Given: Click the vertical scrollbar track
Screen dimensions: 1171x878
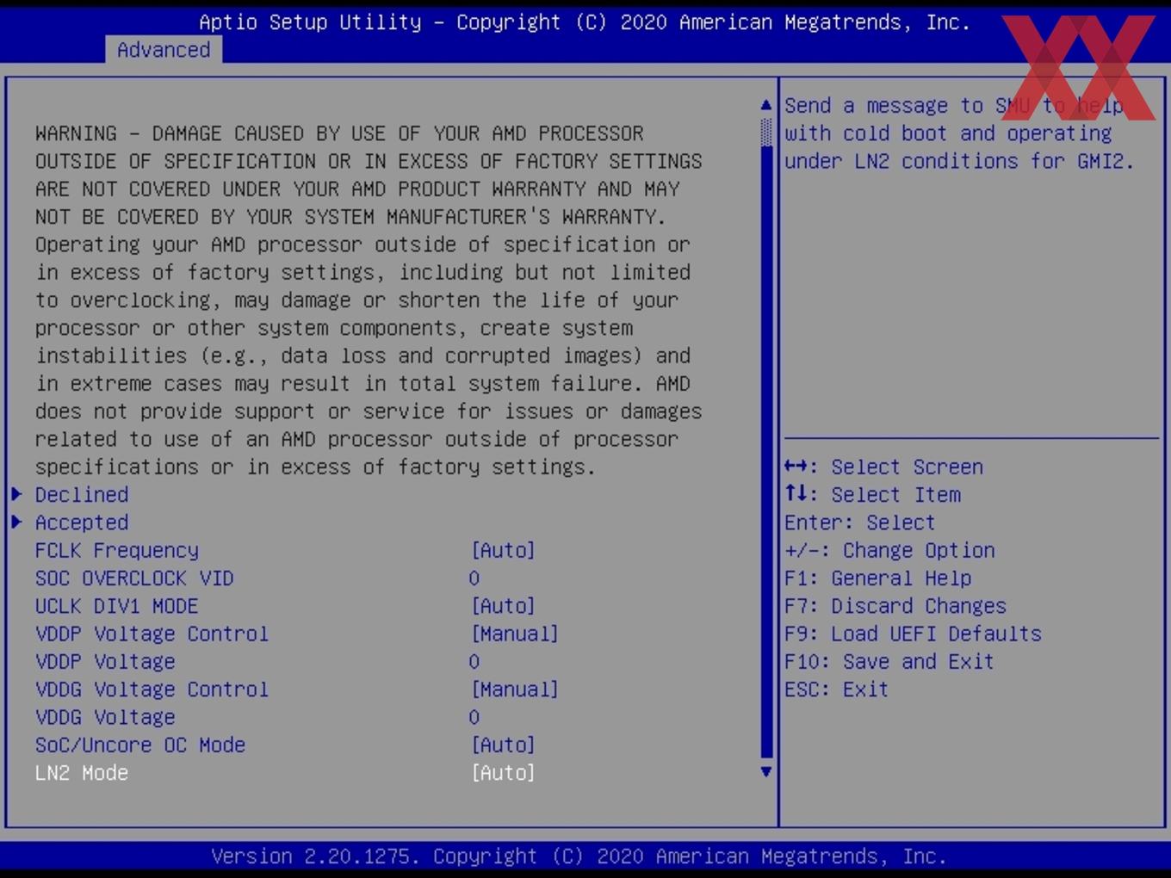Looking at the screenshot, I should pyautogui.click(x=766, y=439).
